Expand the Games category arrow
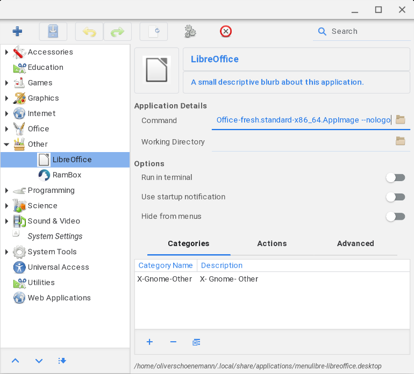 point(7,83)
